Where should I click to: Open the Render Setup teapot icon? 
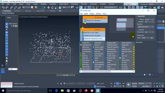pyautogui.click(x=155, y=7)
